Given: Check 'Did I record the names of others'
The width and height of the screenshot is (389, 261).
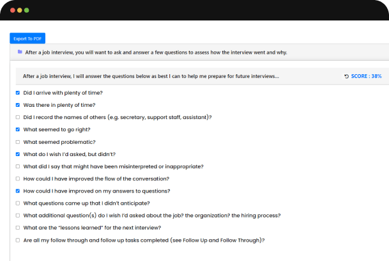Looking at the screenshot, I should pyautogui.click(x=18, y=117).
